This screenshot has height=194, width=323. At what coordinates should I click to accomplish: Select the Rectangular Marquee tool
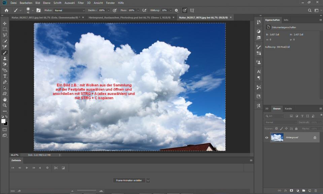pyautogui.click(x=5, y=29)
